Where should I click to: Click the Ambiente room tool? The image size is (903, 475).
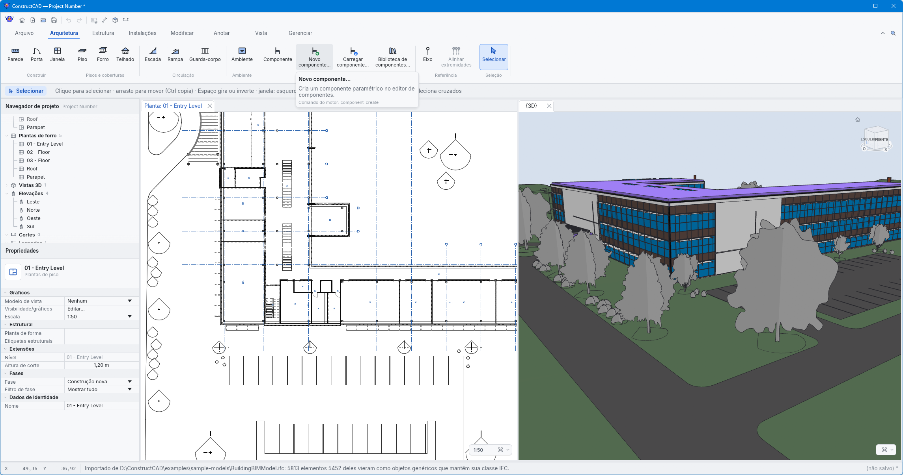(242, 55)
